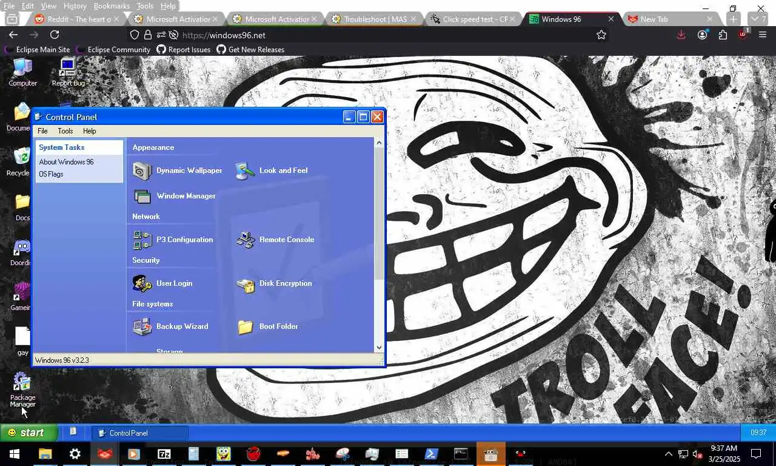776x466 pixels.
Task: Open a new browser tab with plus button
Action: 733,19
